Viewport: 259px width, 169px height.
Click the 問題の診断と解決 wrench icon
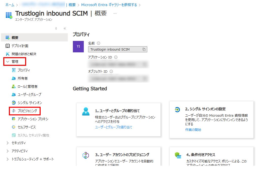(x=8, y=54)
